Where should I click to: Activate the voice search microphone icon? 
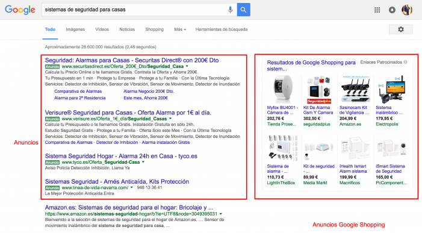click(230, 10)
